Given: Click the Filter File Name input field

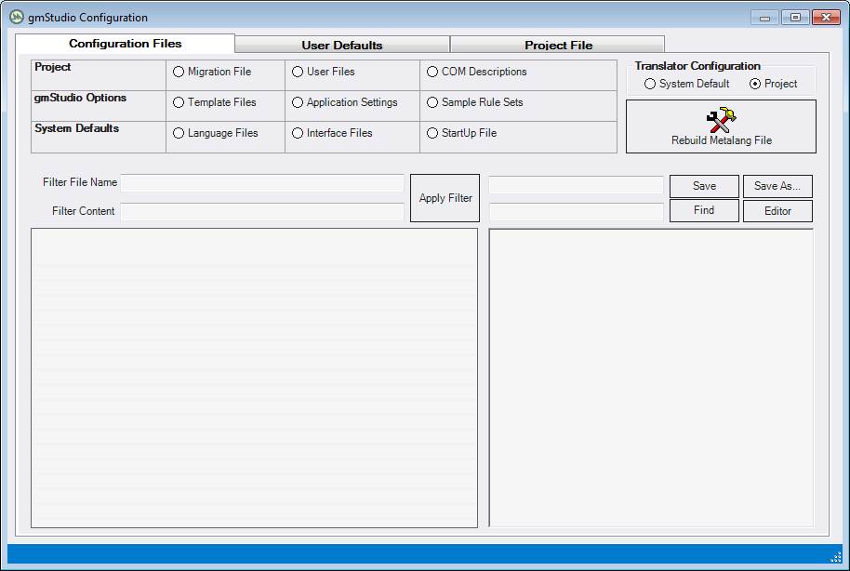Looking at the screenshot, I should click(x=261, y=183).
